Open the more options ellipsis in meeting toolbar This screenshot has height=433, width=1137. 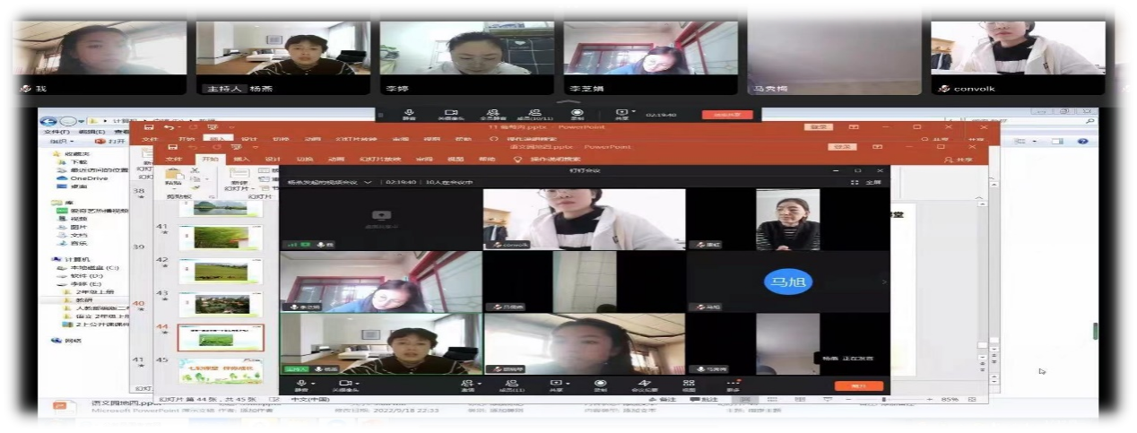(733, 384)
